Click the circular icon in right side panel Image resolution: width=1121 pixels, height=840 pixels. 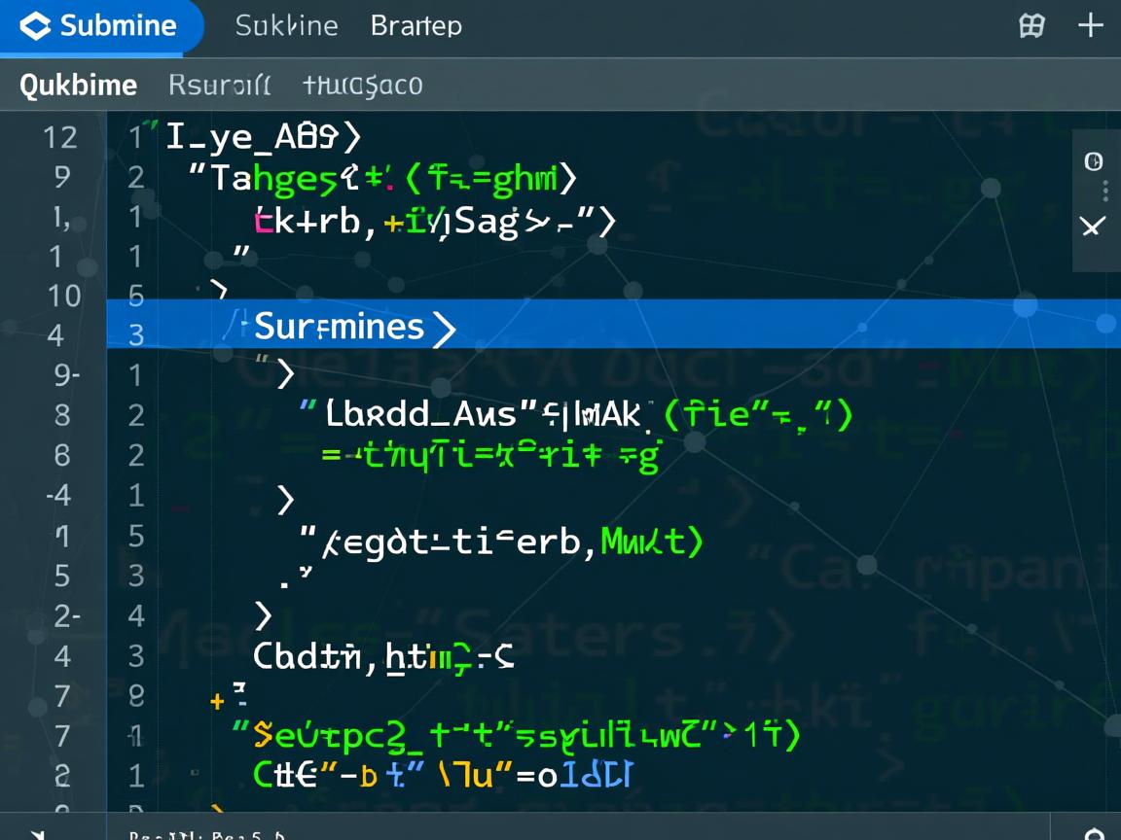pos(1093,161)
